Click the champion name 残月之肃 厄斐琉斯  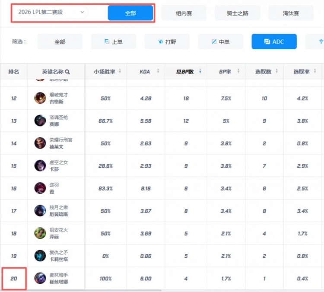[58, 211]
